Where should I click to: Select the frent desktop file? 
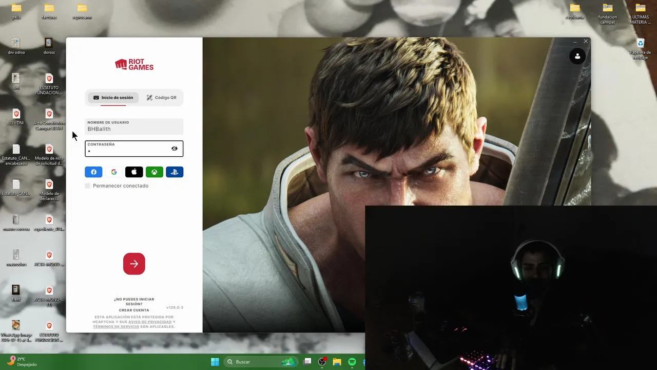click(16, 293)
